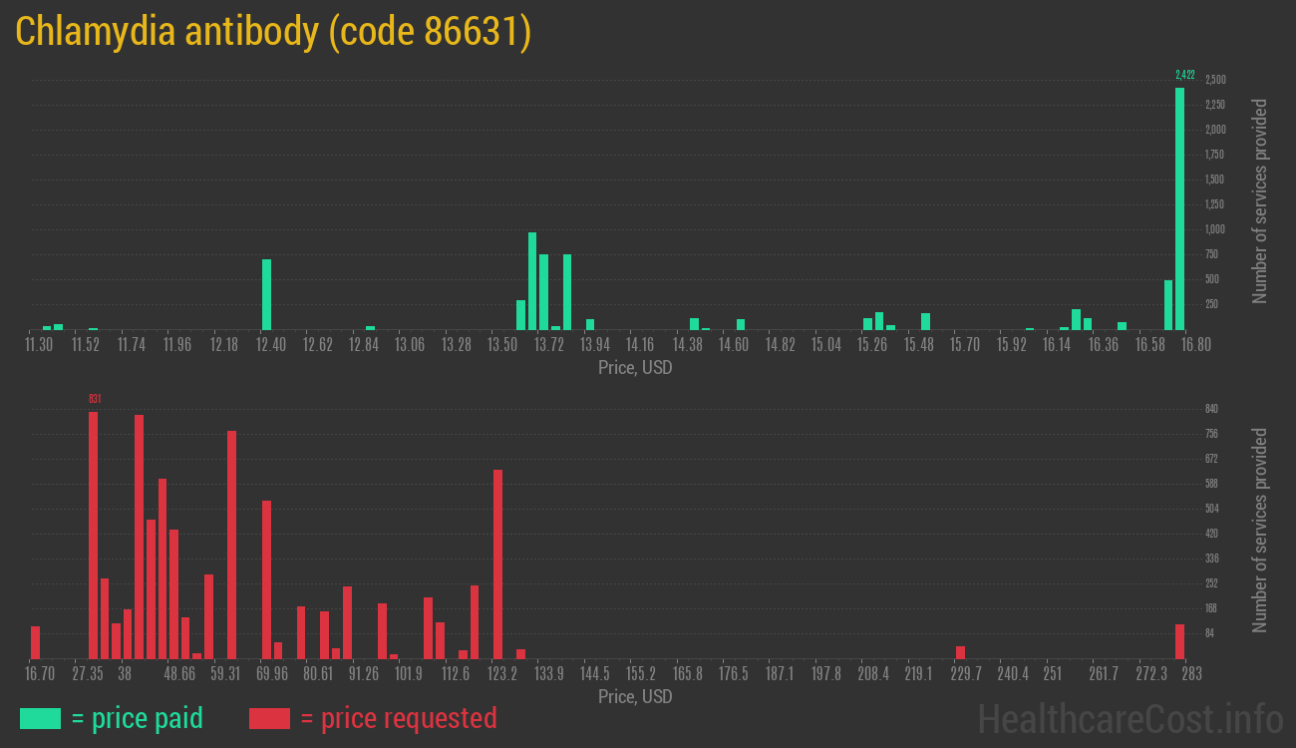1296x748 pixels.
Task: Select the green bar near 15.48 USD
Action: pyautogui.click(x=925, y=321)
